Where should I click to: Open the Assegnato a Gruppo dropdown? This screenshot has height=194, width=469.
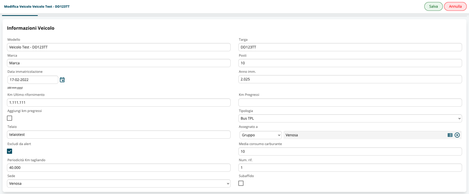pyautogui.click(x=260, y=135)
